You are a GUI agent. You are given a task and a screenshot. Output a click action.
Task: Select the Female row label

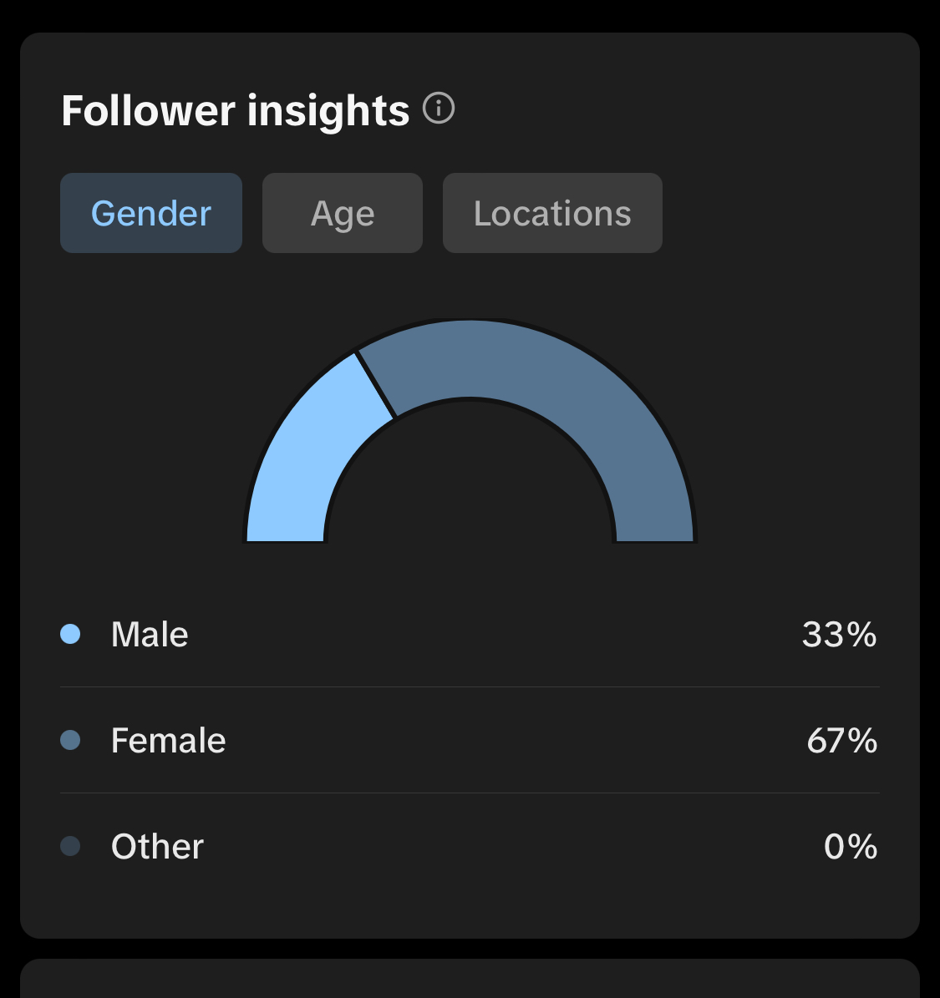(168, 740)
